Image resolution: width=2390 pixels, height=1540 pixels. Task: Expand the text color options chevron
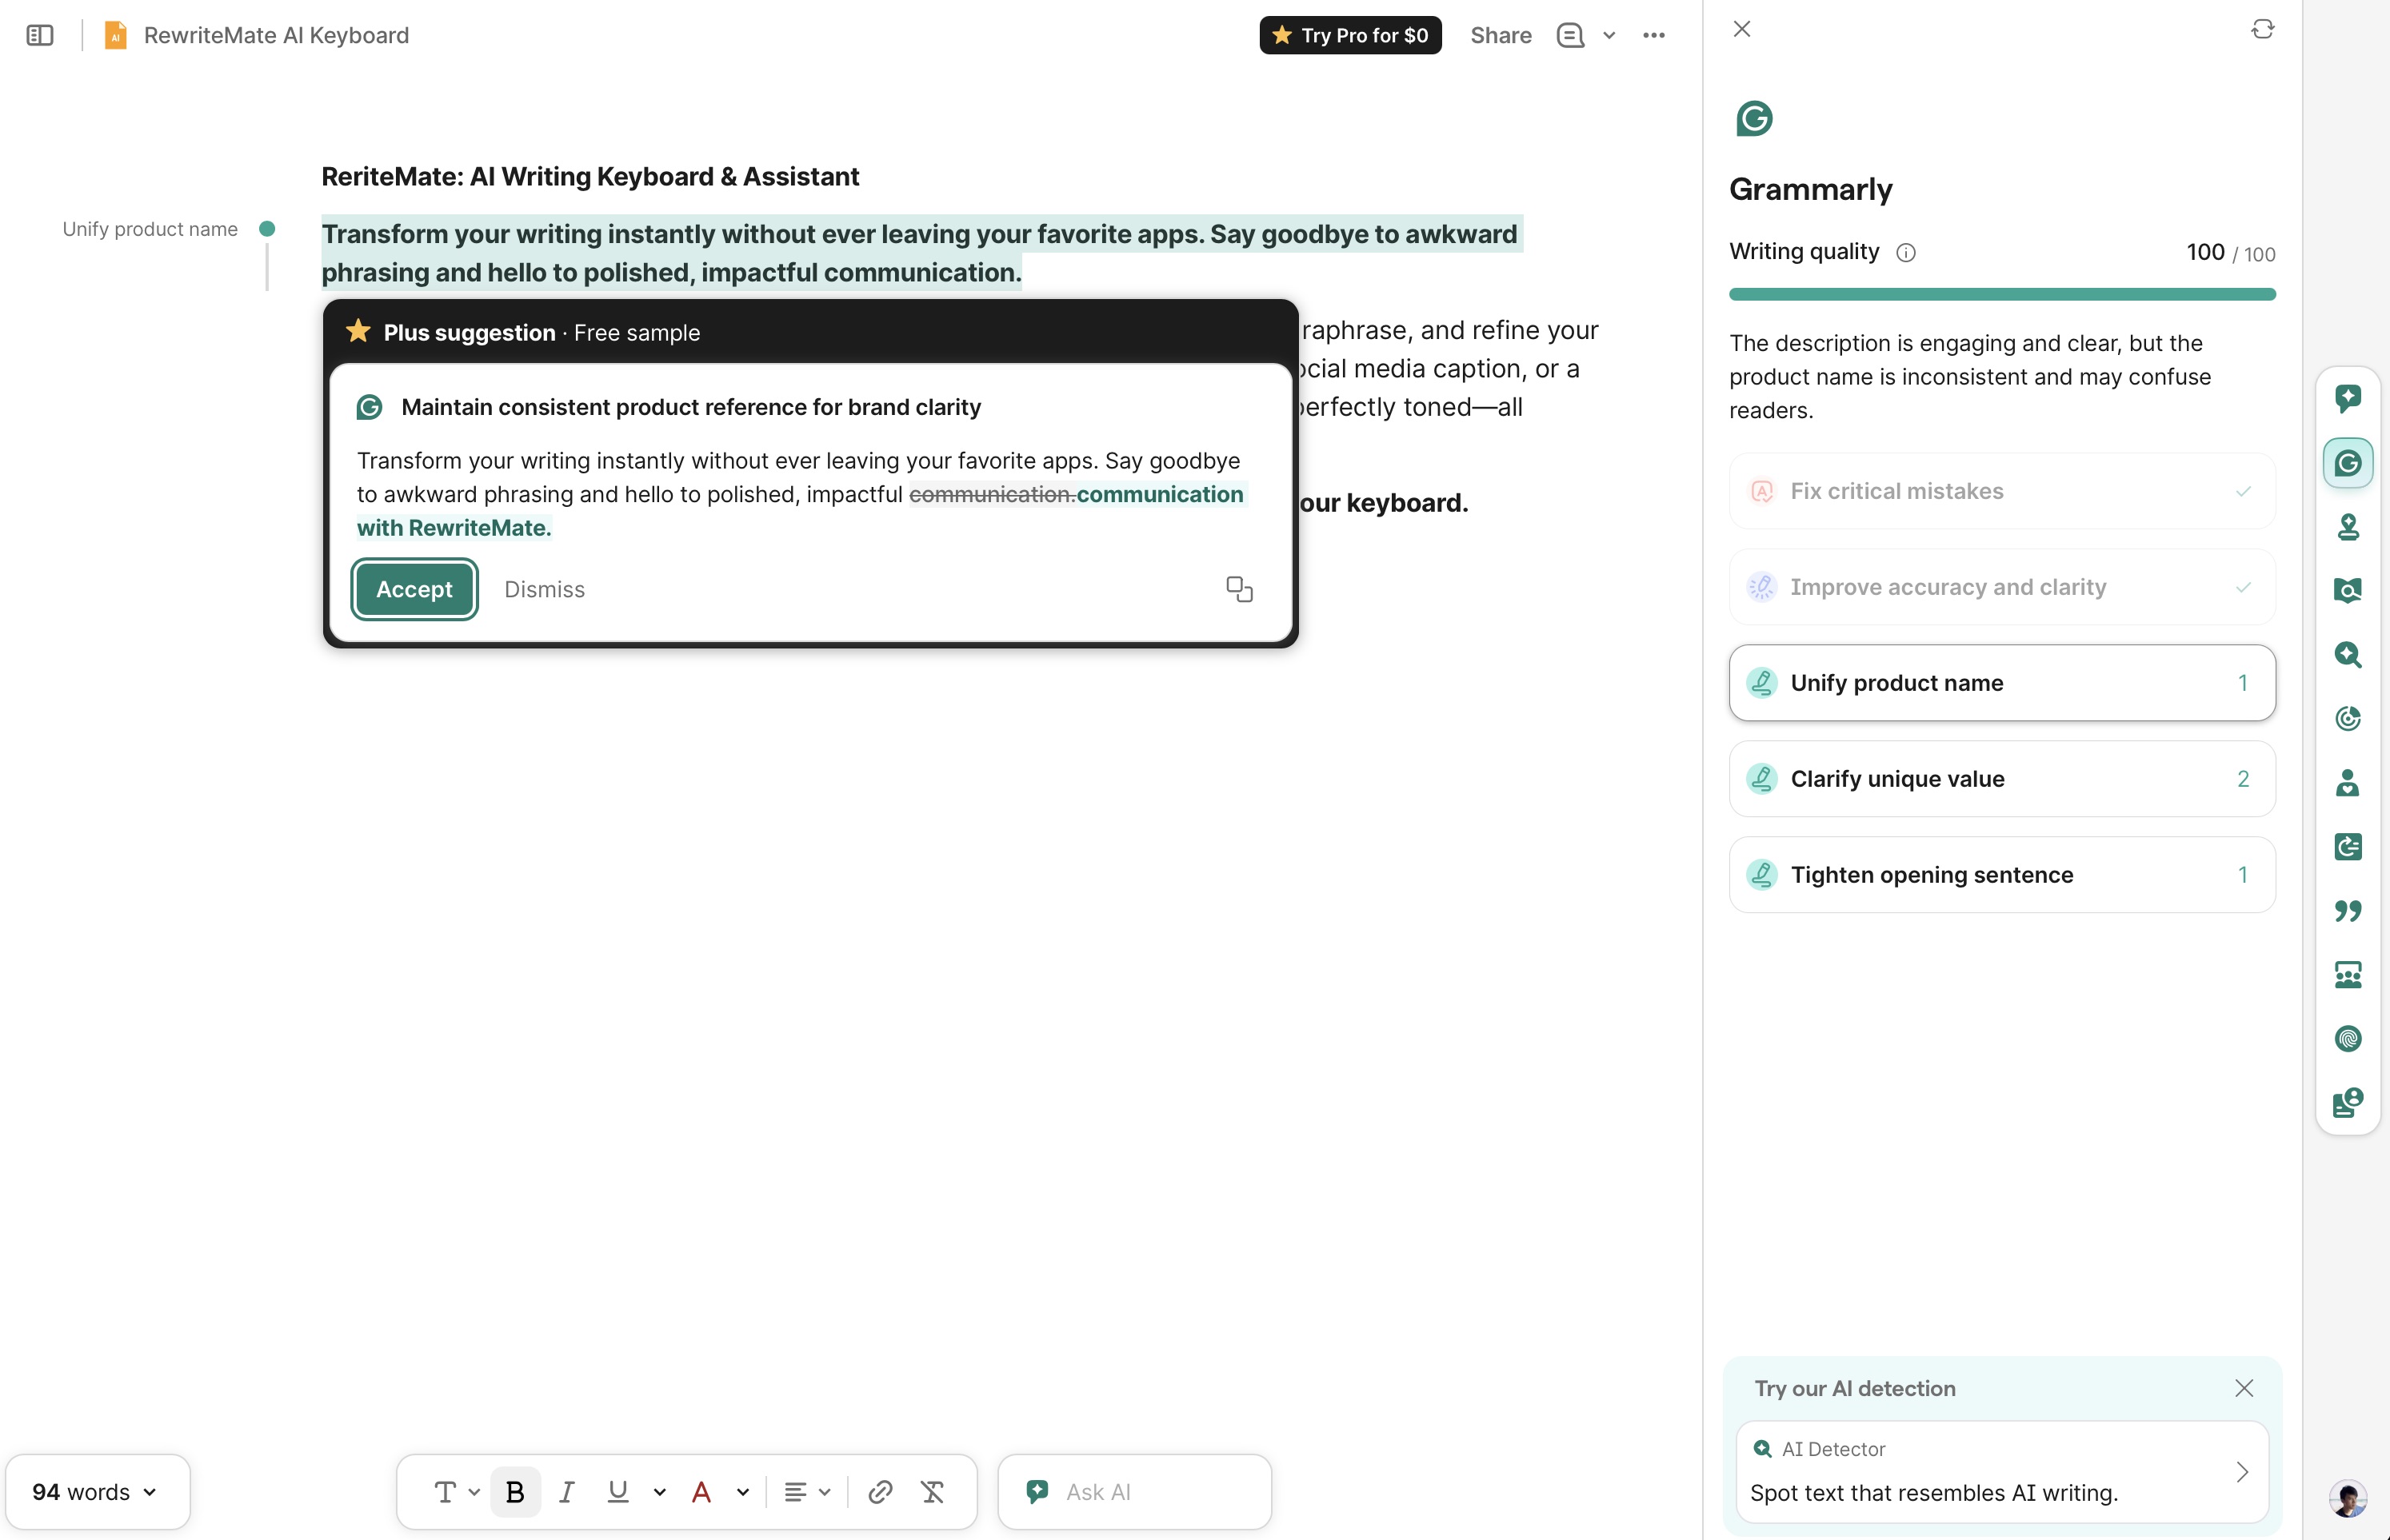pyautogui.click(x=742, y=1492)
